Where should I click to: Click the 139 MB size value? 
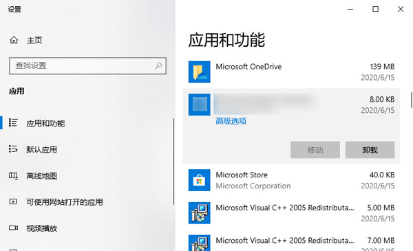coord(382,67)
